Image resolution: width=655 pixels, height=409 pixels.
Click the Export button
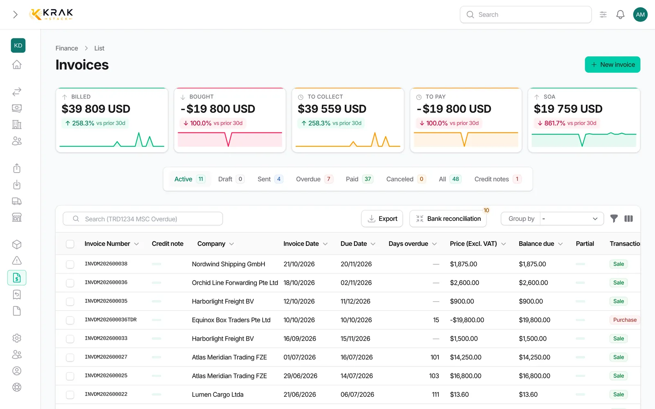click(x=382, y=219)
